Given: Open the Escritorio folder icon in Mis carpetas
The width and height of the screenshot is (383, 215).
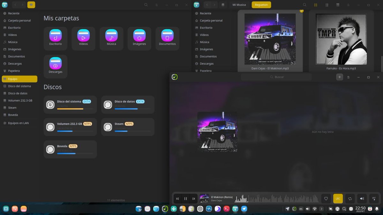Looking at the screenshot, I should tap(56, 38).
